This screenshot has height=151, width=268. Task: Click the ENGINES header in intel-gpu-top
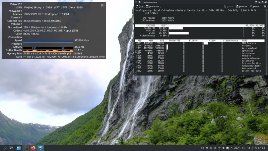tap(151, 26)
